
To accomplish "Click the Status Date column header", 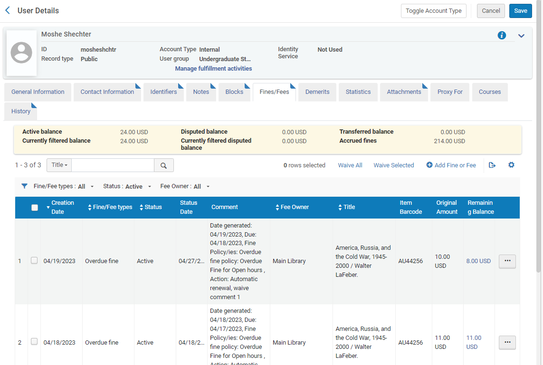I will coord(189,207).
